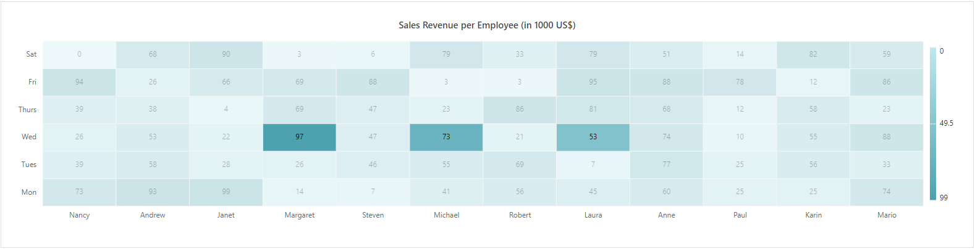Select Nancy's Saturday cell with value 0

coord(79,54)
